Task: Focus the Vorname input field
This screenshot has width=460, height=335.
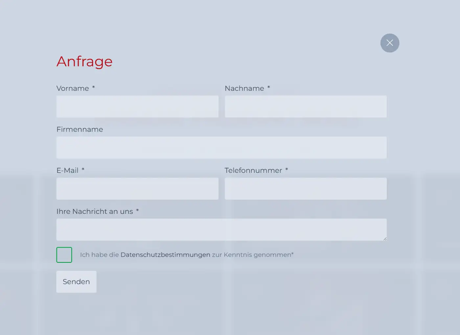Action: click(x=137, y=107)
